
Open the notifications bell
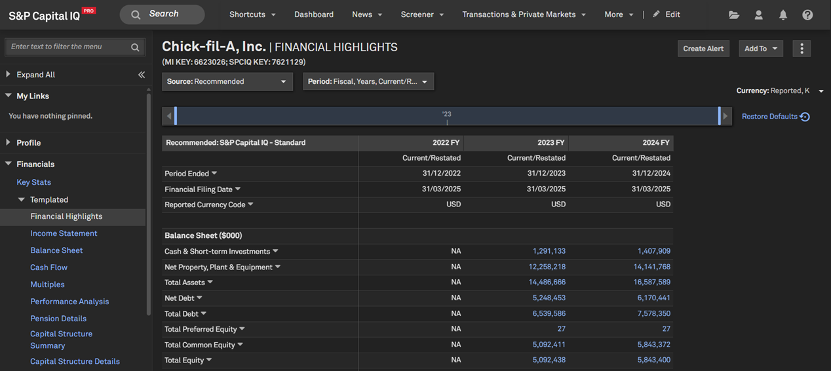point(783,14)
